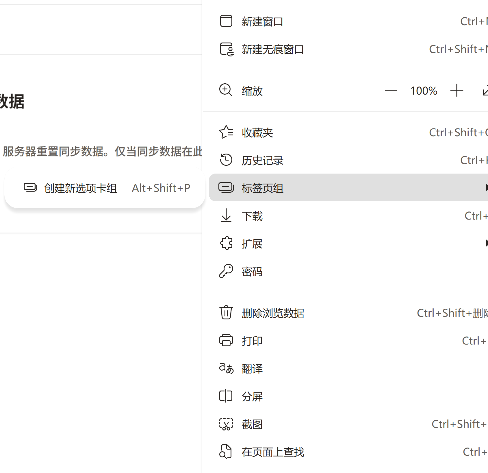Click the 100% zoom level value
Screen dimensions: 488x473
point(424,91)
